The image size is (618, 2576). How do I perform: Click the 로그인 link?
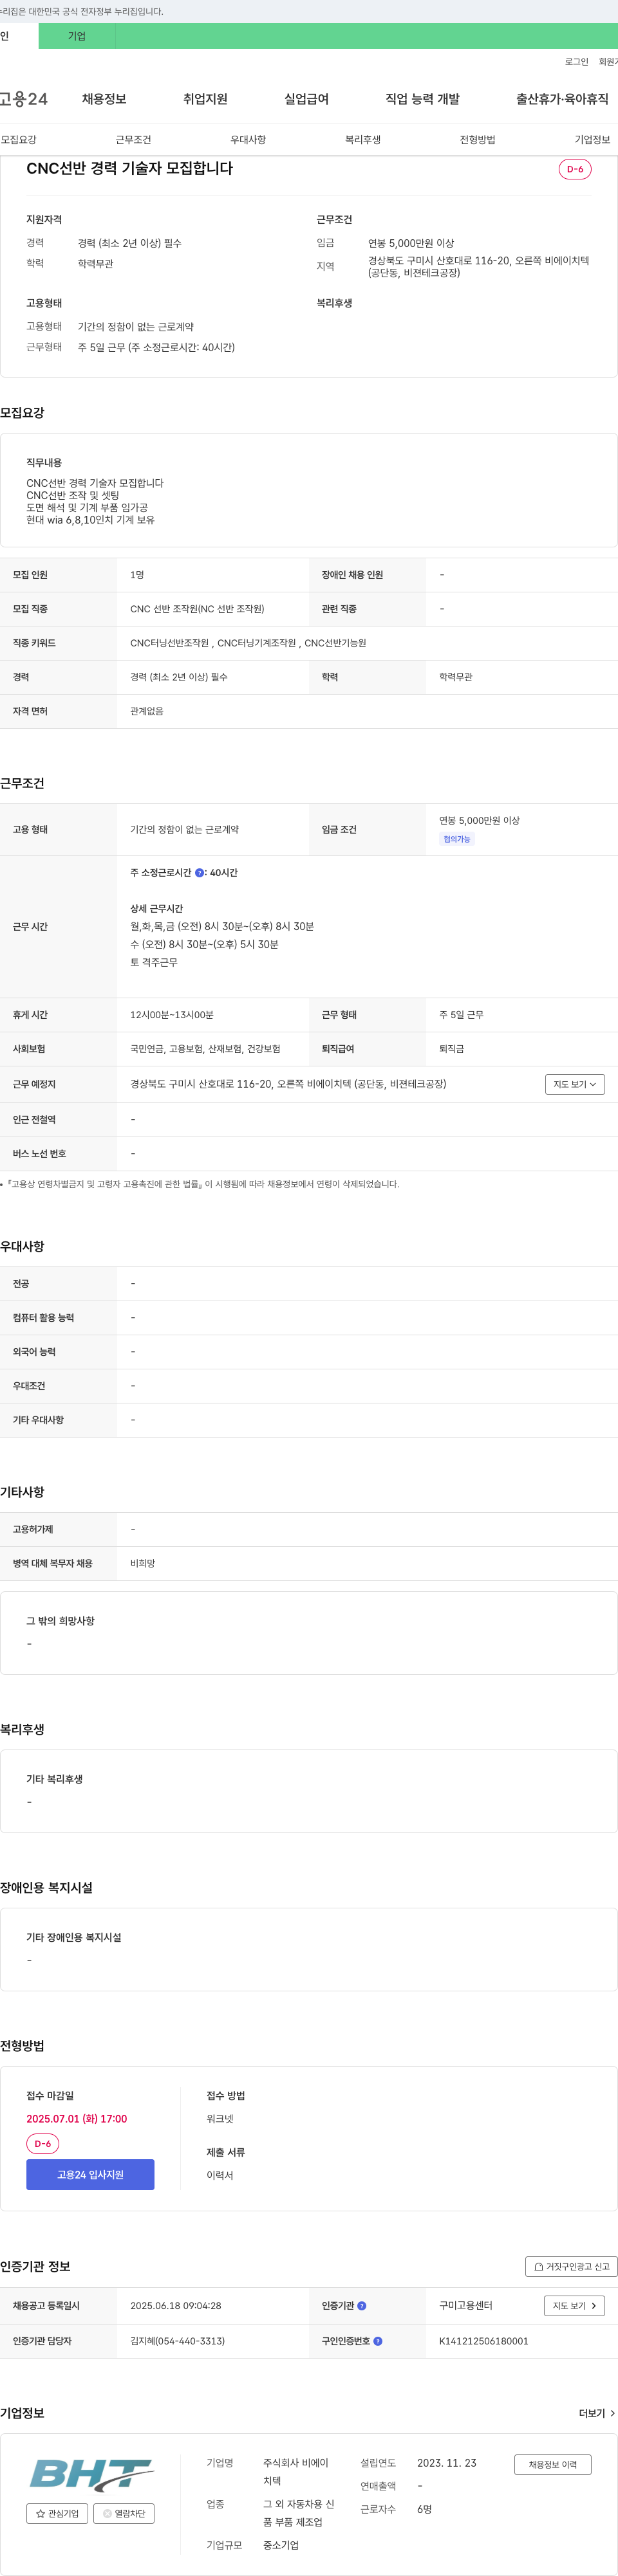coord(577,62)
